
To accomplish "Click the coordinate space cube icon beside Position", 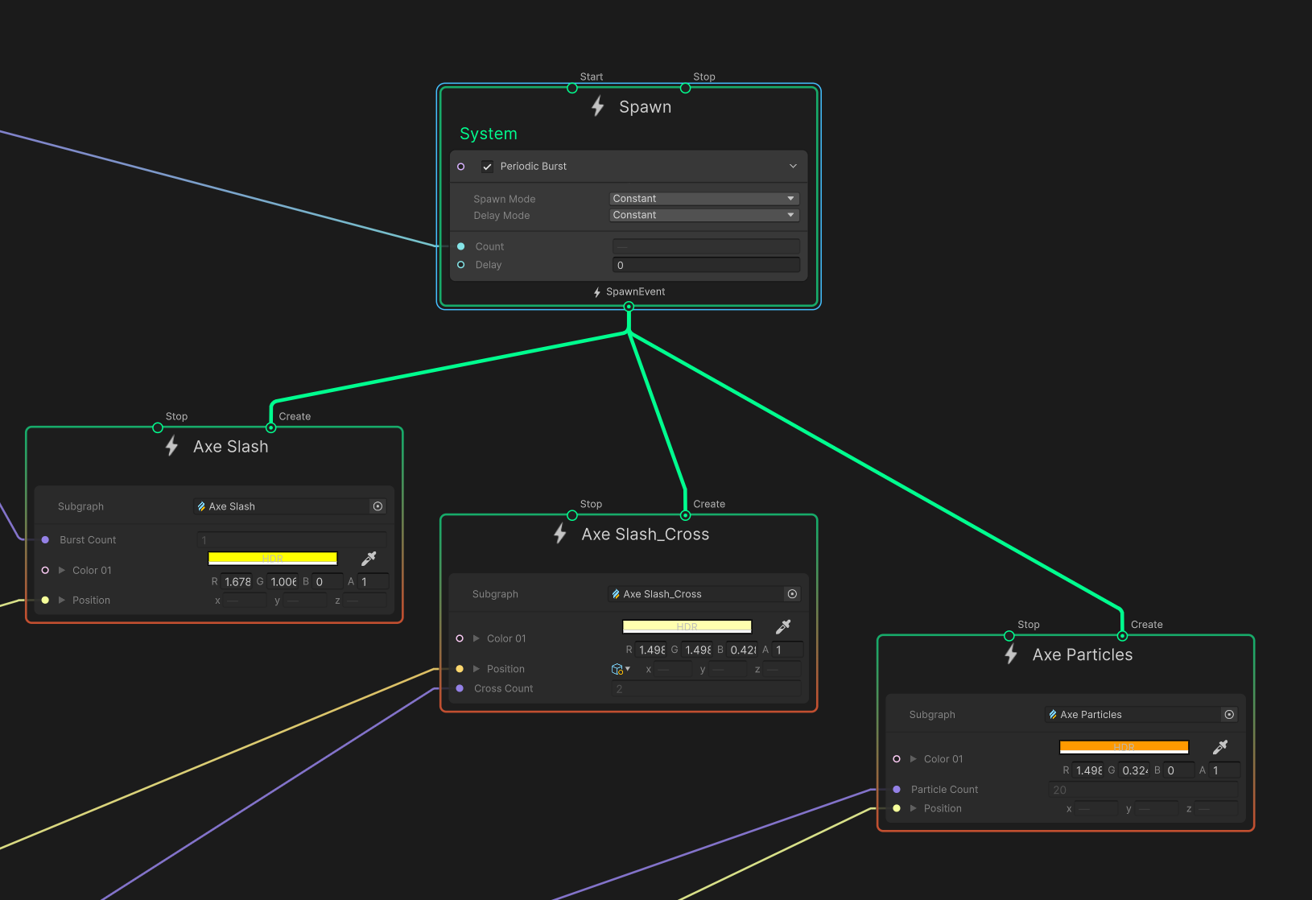I will tap(617, 668).
